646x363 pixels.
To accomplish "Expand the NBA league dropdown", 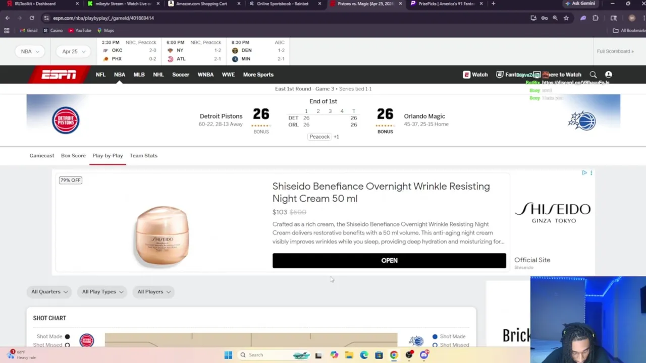I will coord(30,51).
